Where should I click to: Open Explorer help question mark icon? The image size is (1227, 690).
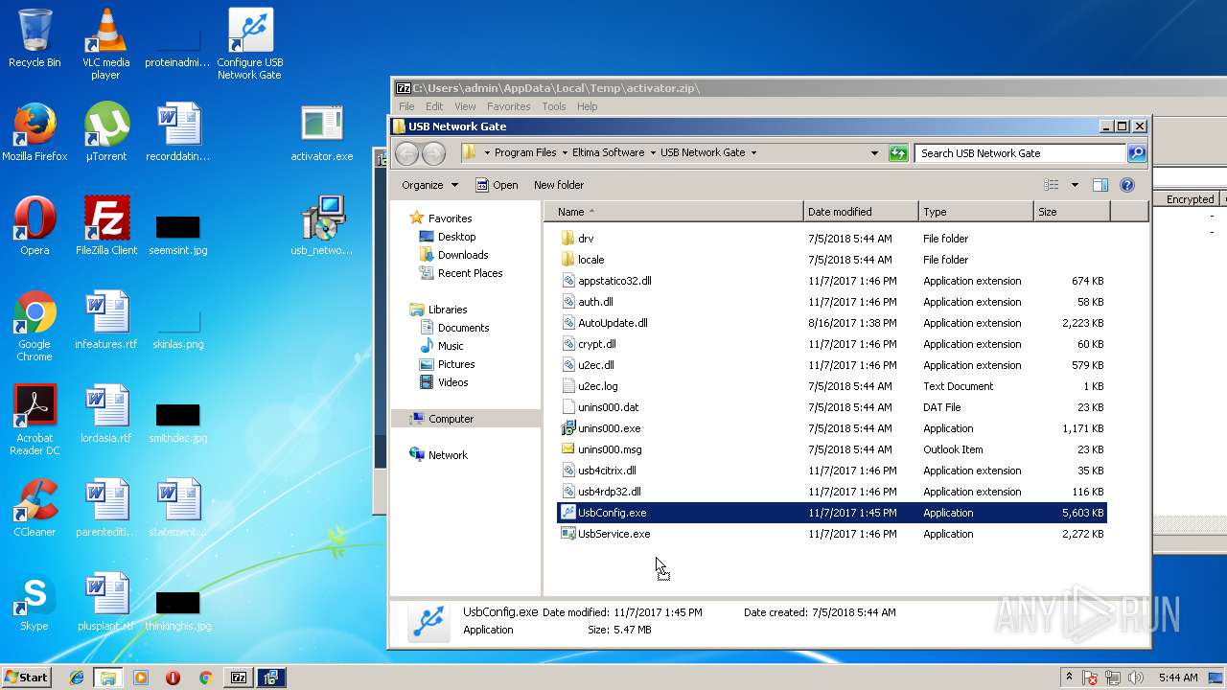click(x=1127, y=185)
